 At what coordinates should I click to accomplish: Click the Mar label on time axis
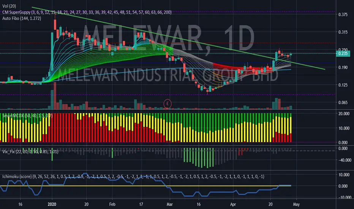[x=169, y=204]
